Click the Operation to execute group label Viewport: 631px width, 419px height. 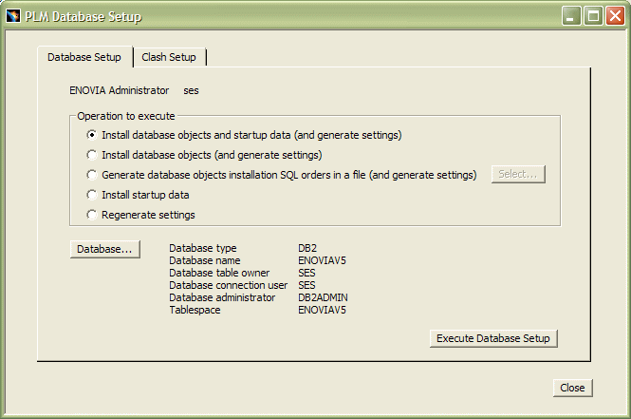(x=126, y=117)
